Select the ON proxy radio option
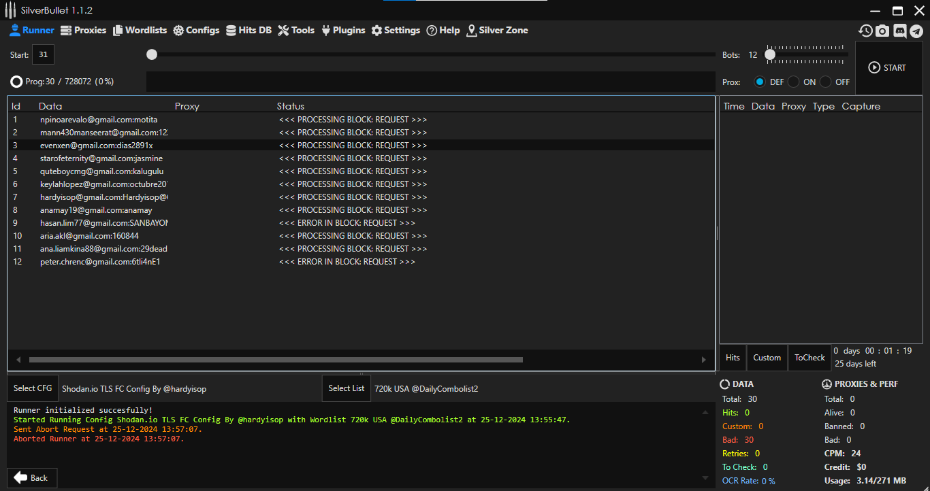This screenshot has width=930, height=491. click(x=794, y=82)
